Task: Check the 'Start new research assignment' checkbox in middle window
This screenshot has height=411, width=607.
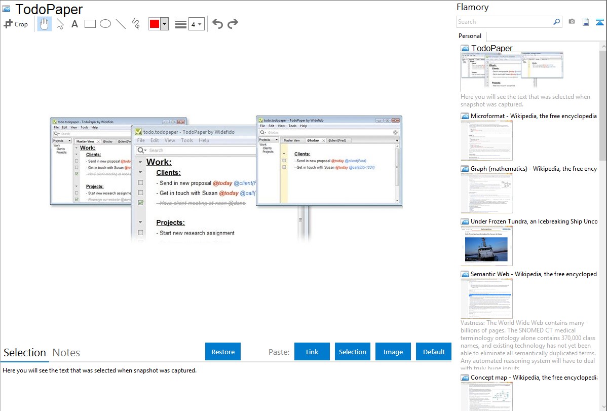Action: click(x=140, y=233)
